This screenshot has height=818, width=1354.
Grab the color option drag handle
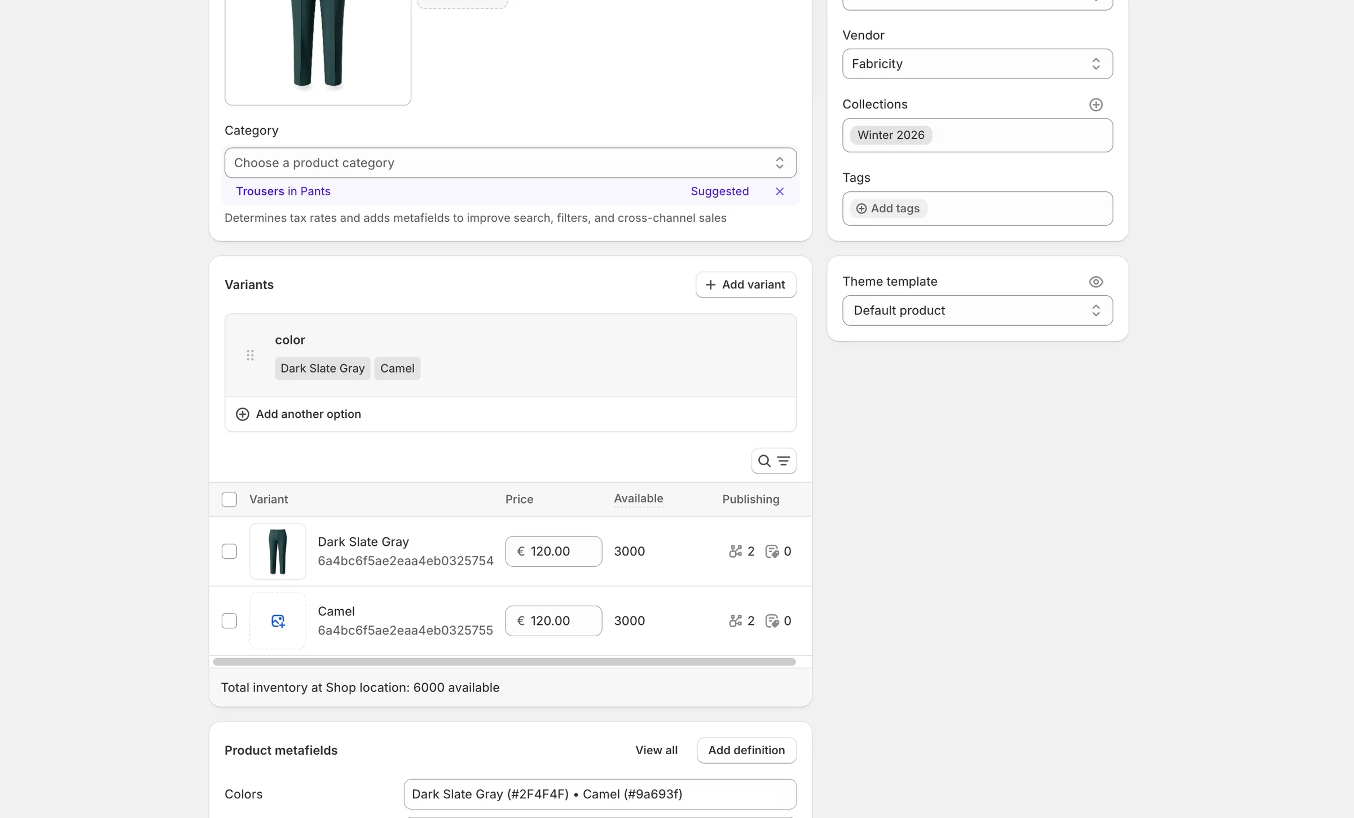[250, 355]
